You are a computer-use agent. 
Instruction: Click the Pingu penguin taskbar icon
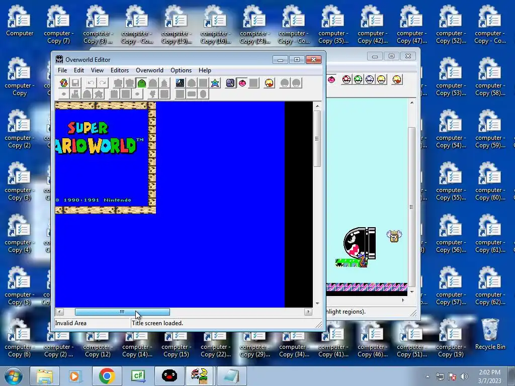(169, 376)
